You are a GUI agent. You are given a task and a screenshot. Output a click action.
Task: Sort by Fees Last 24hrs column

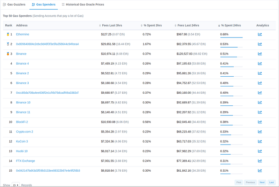tap(187, 25)
